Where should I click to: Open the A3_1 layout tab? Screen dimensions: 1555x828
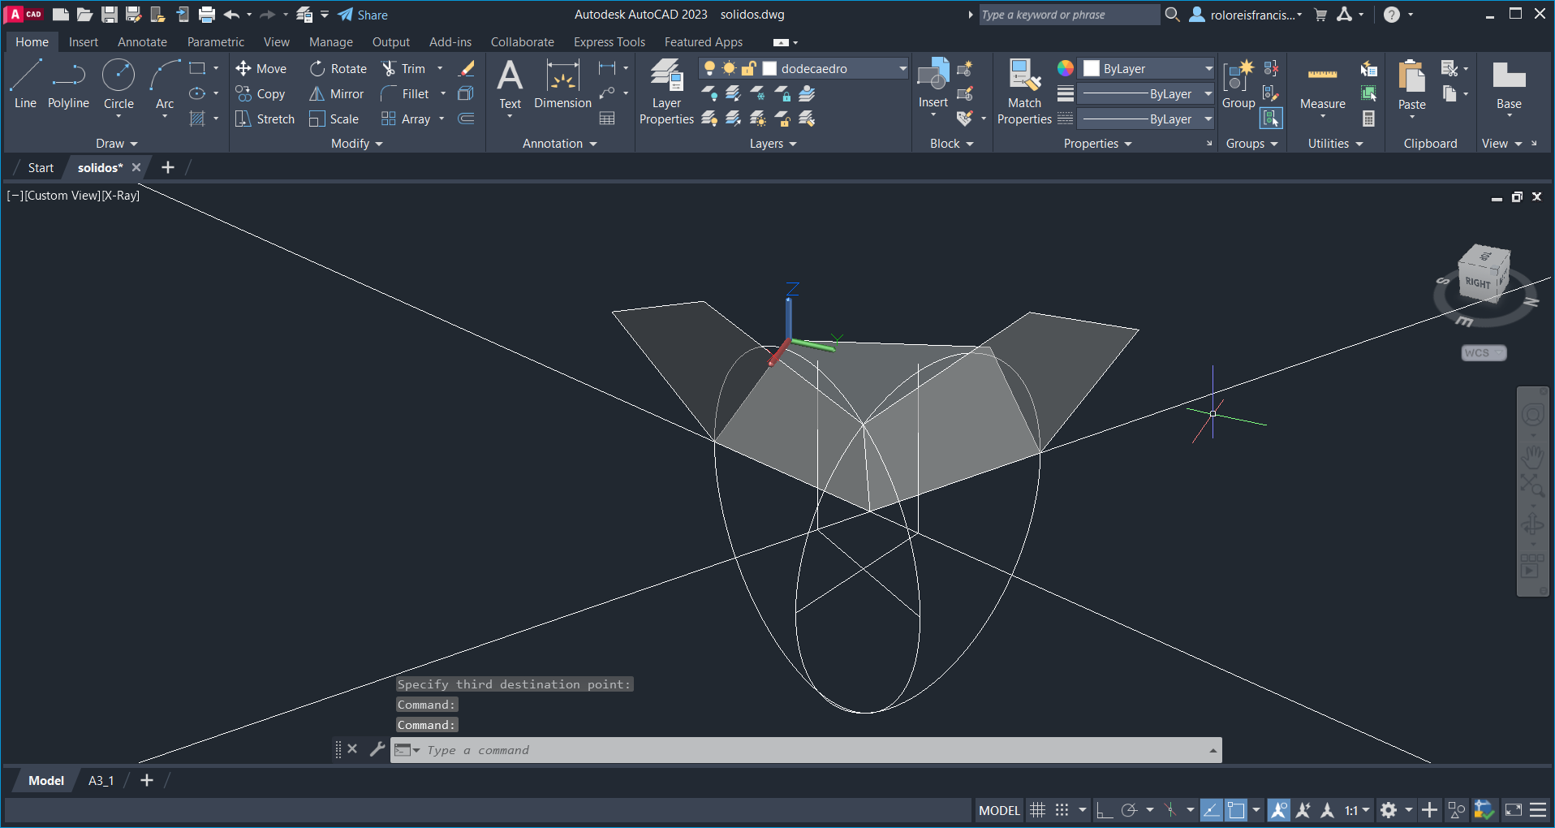[x=101, y=780]
